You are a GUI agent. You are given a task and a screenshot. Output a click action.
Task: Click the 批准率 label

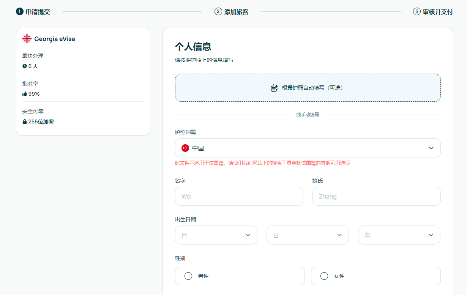[30, 84]
